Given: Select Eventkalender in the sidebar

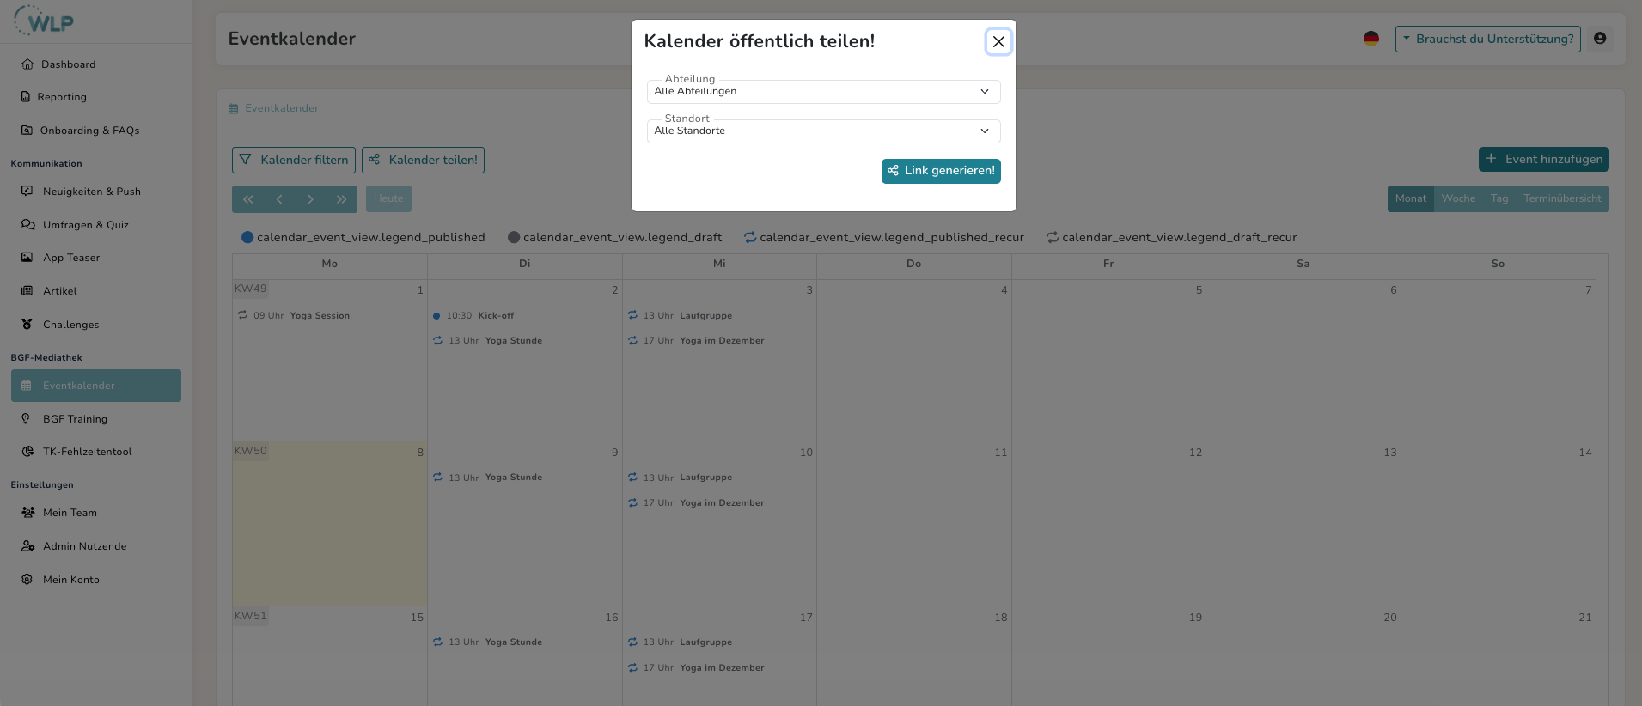Looking at the screenshot, I should click(96, 386).
